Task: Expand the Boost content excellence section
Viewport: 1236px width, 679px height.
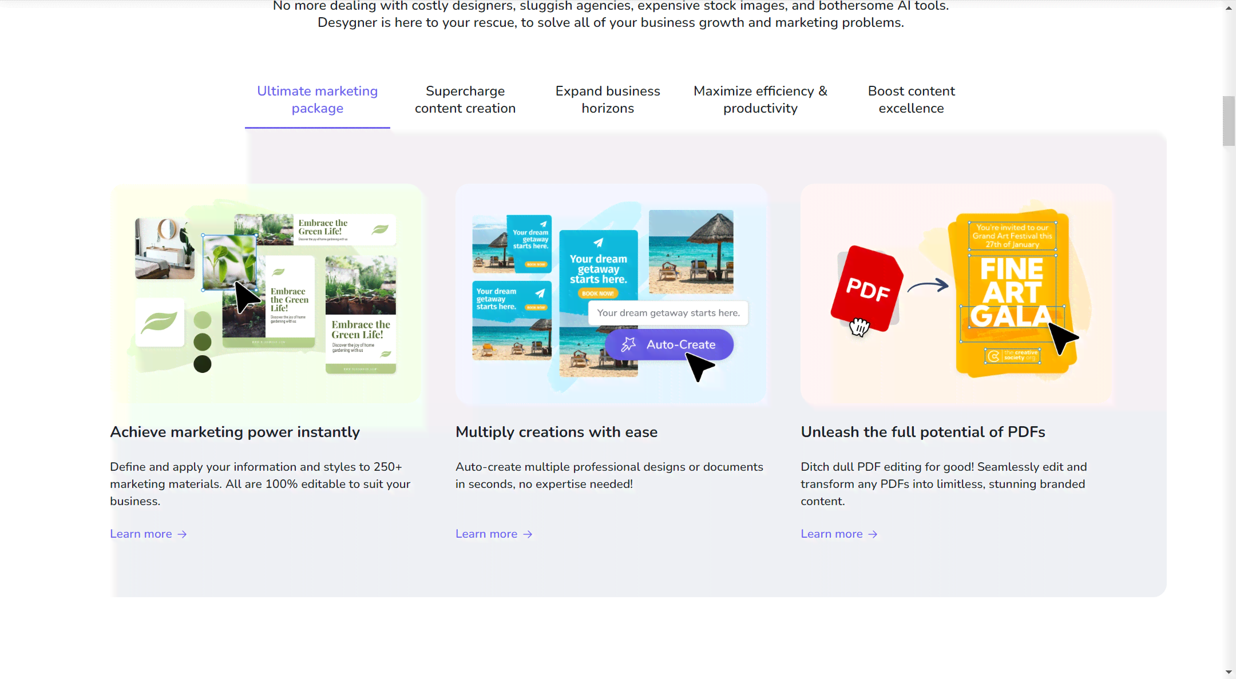Action: tap(912, 100)
